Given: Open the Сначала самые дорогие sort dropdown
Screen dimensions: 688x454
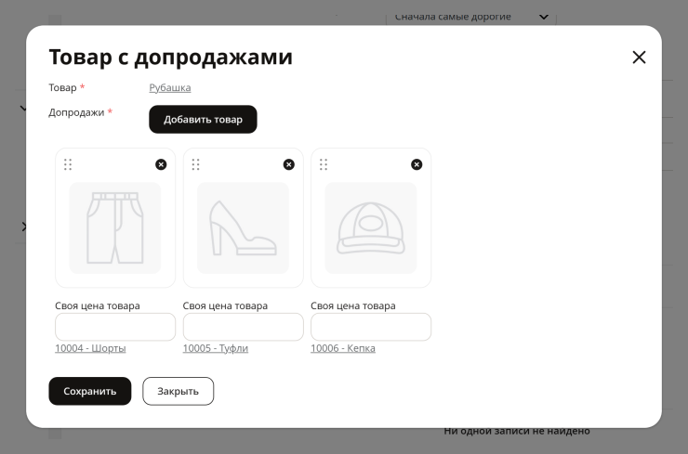Looking at the screenshot, I should click(470, 18).
